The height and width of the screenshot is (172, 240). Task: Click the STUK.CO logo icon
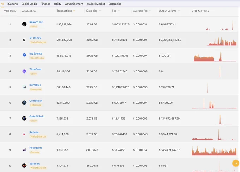click(24, 40)
